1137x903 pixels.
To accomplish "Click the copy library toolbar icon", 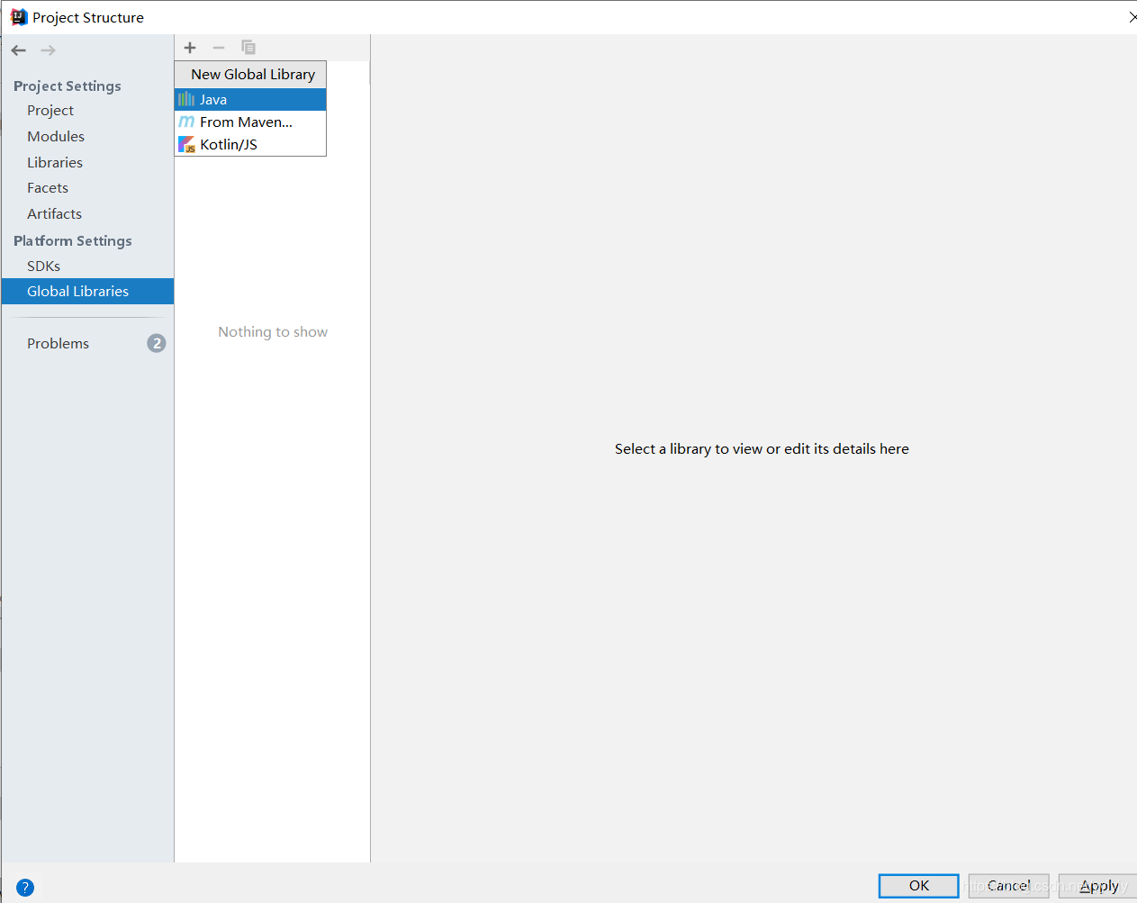I will coord(248,48).
